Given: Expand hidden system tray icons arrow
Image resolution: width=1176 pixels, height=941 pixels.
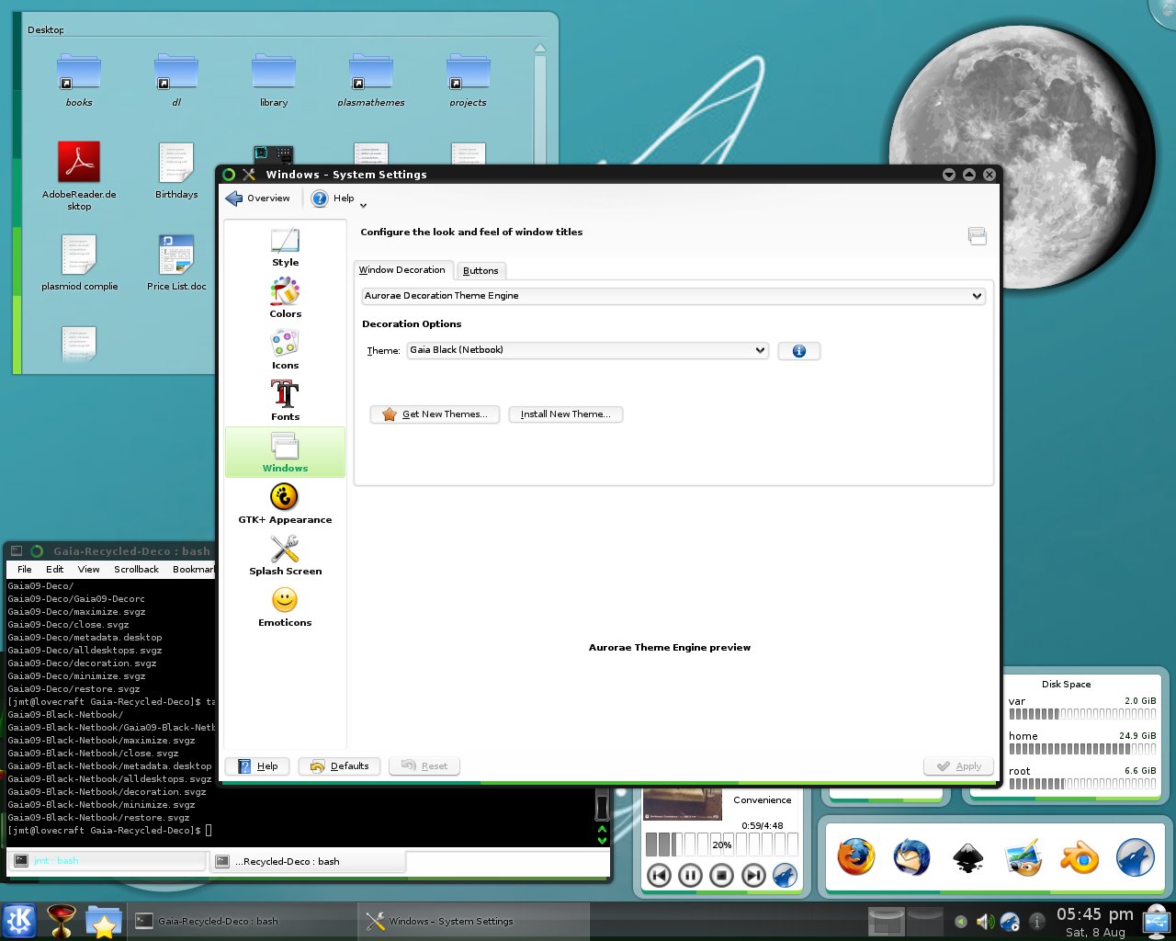Looking at the screenshot, I should pyautogui.click(x=961, y=922).
